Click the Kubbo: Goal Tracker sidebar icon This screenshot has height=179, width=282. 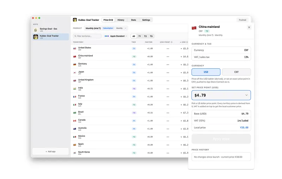(36, 37)
